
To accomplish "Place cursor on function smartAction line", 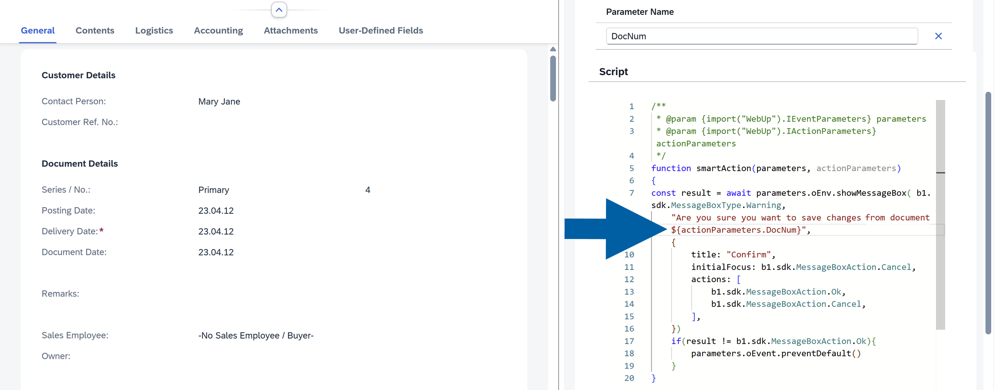I will [x=775, y=168].
